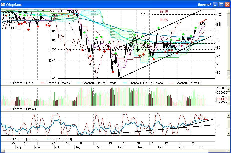
Task: Click the 75 mark on the price axis
Action: tap(218, 56)
